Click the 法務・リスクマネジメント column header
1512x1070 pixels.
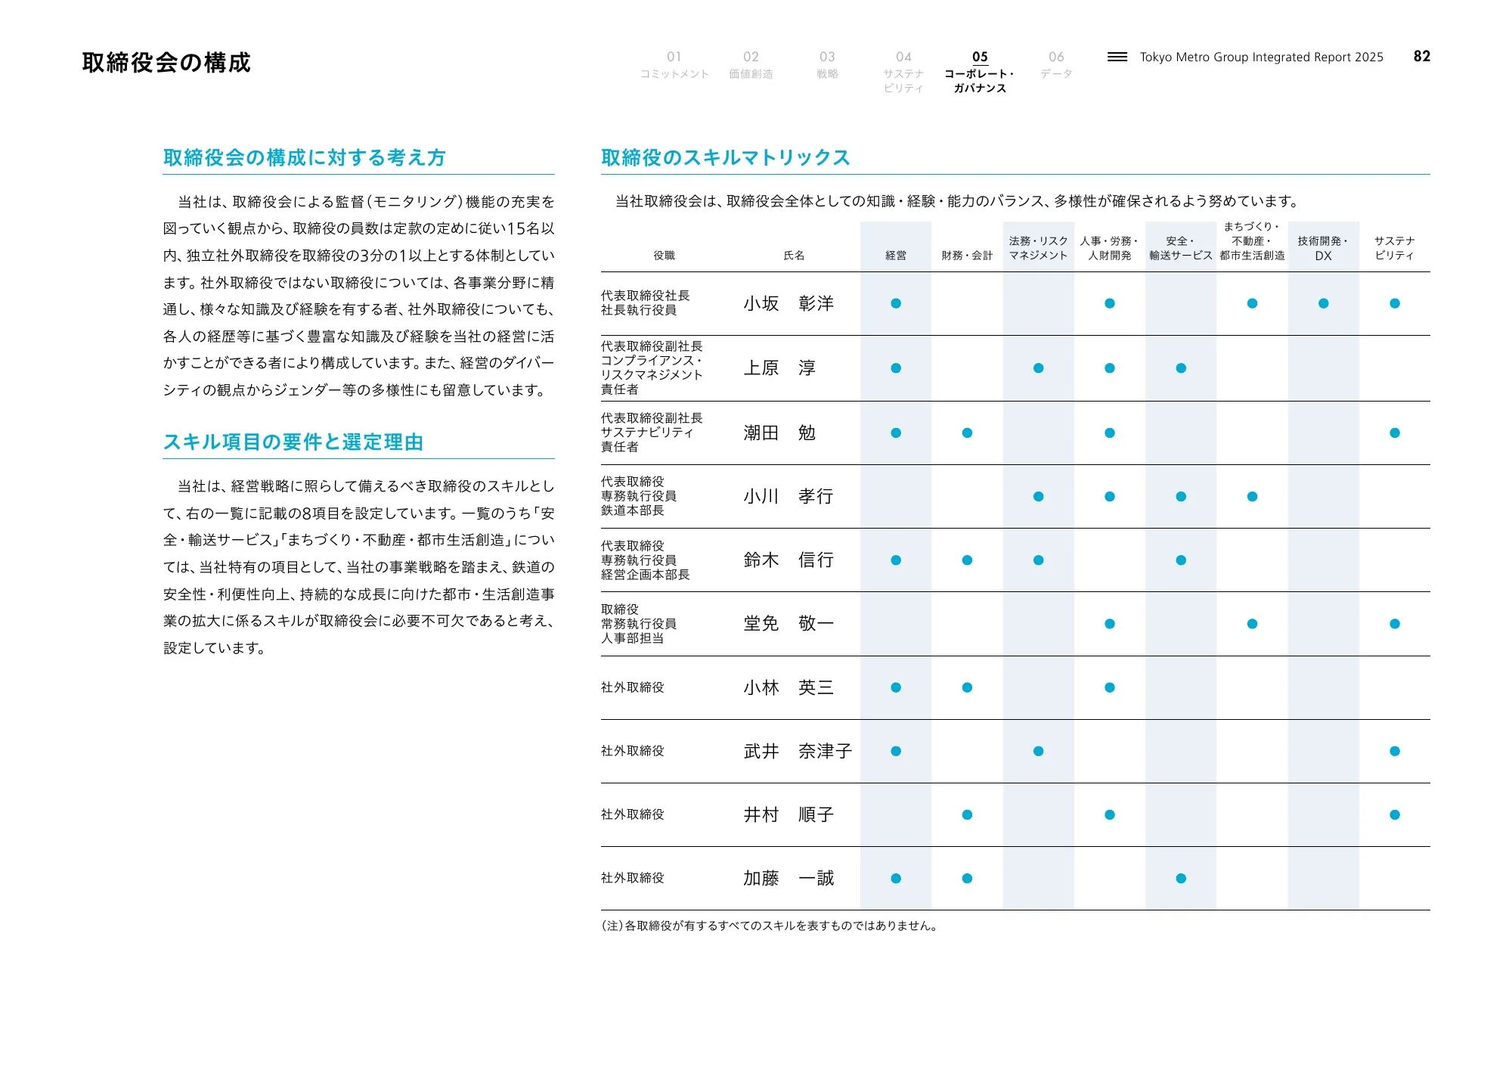pos(1038,248)
